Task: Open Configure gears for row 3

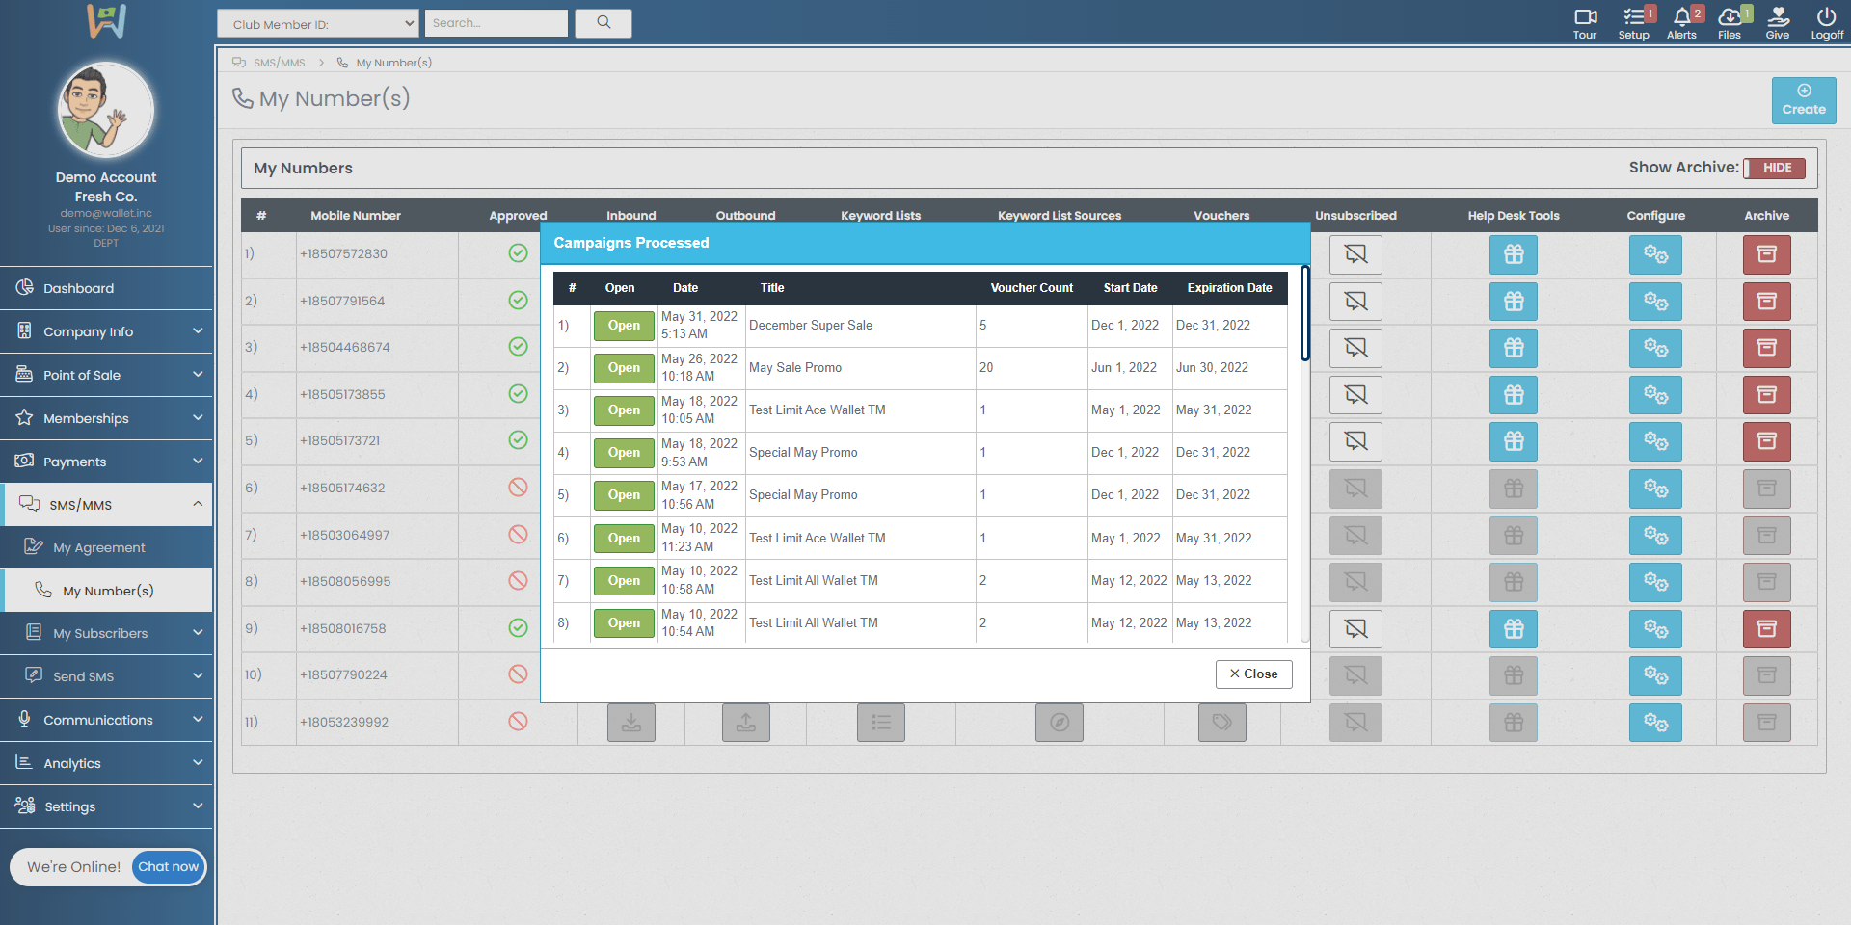Action: 1655,348
